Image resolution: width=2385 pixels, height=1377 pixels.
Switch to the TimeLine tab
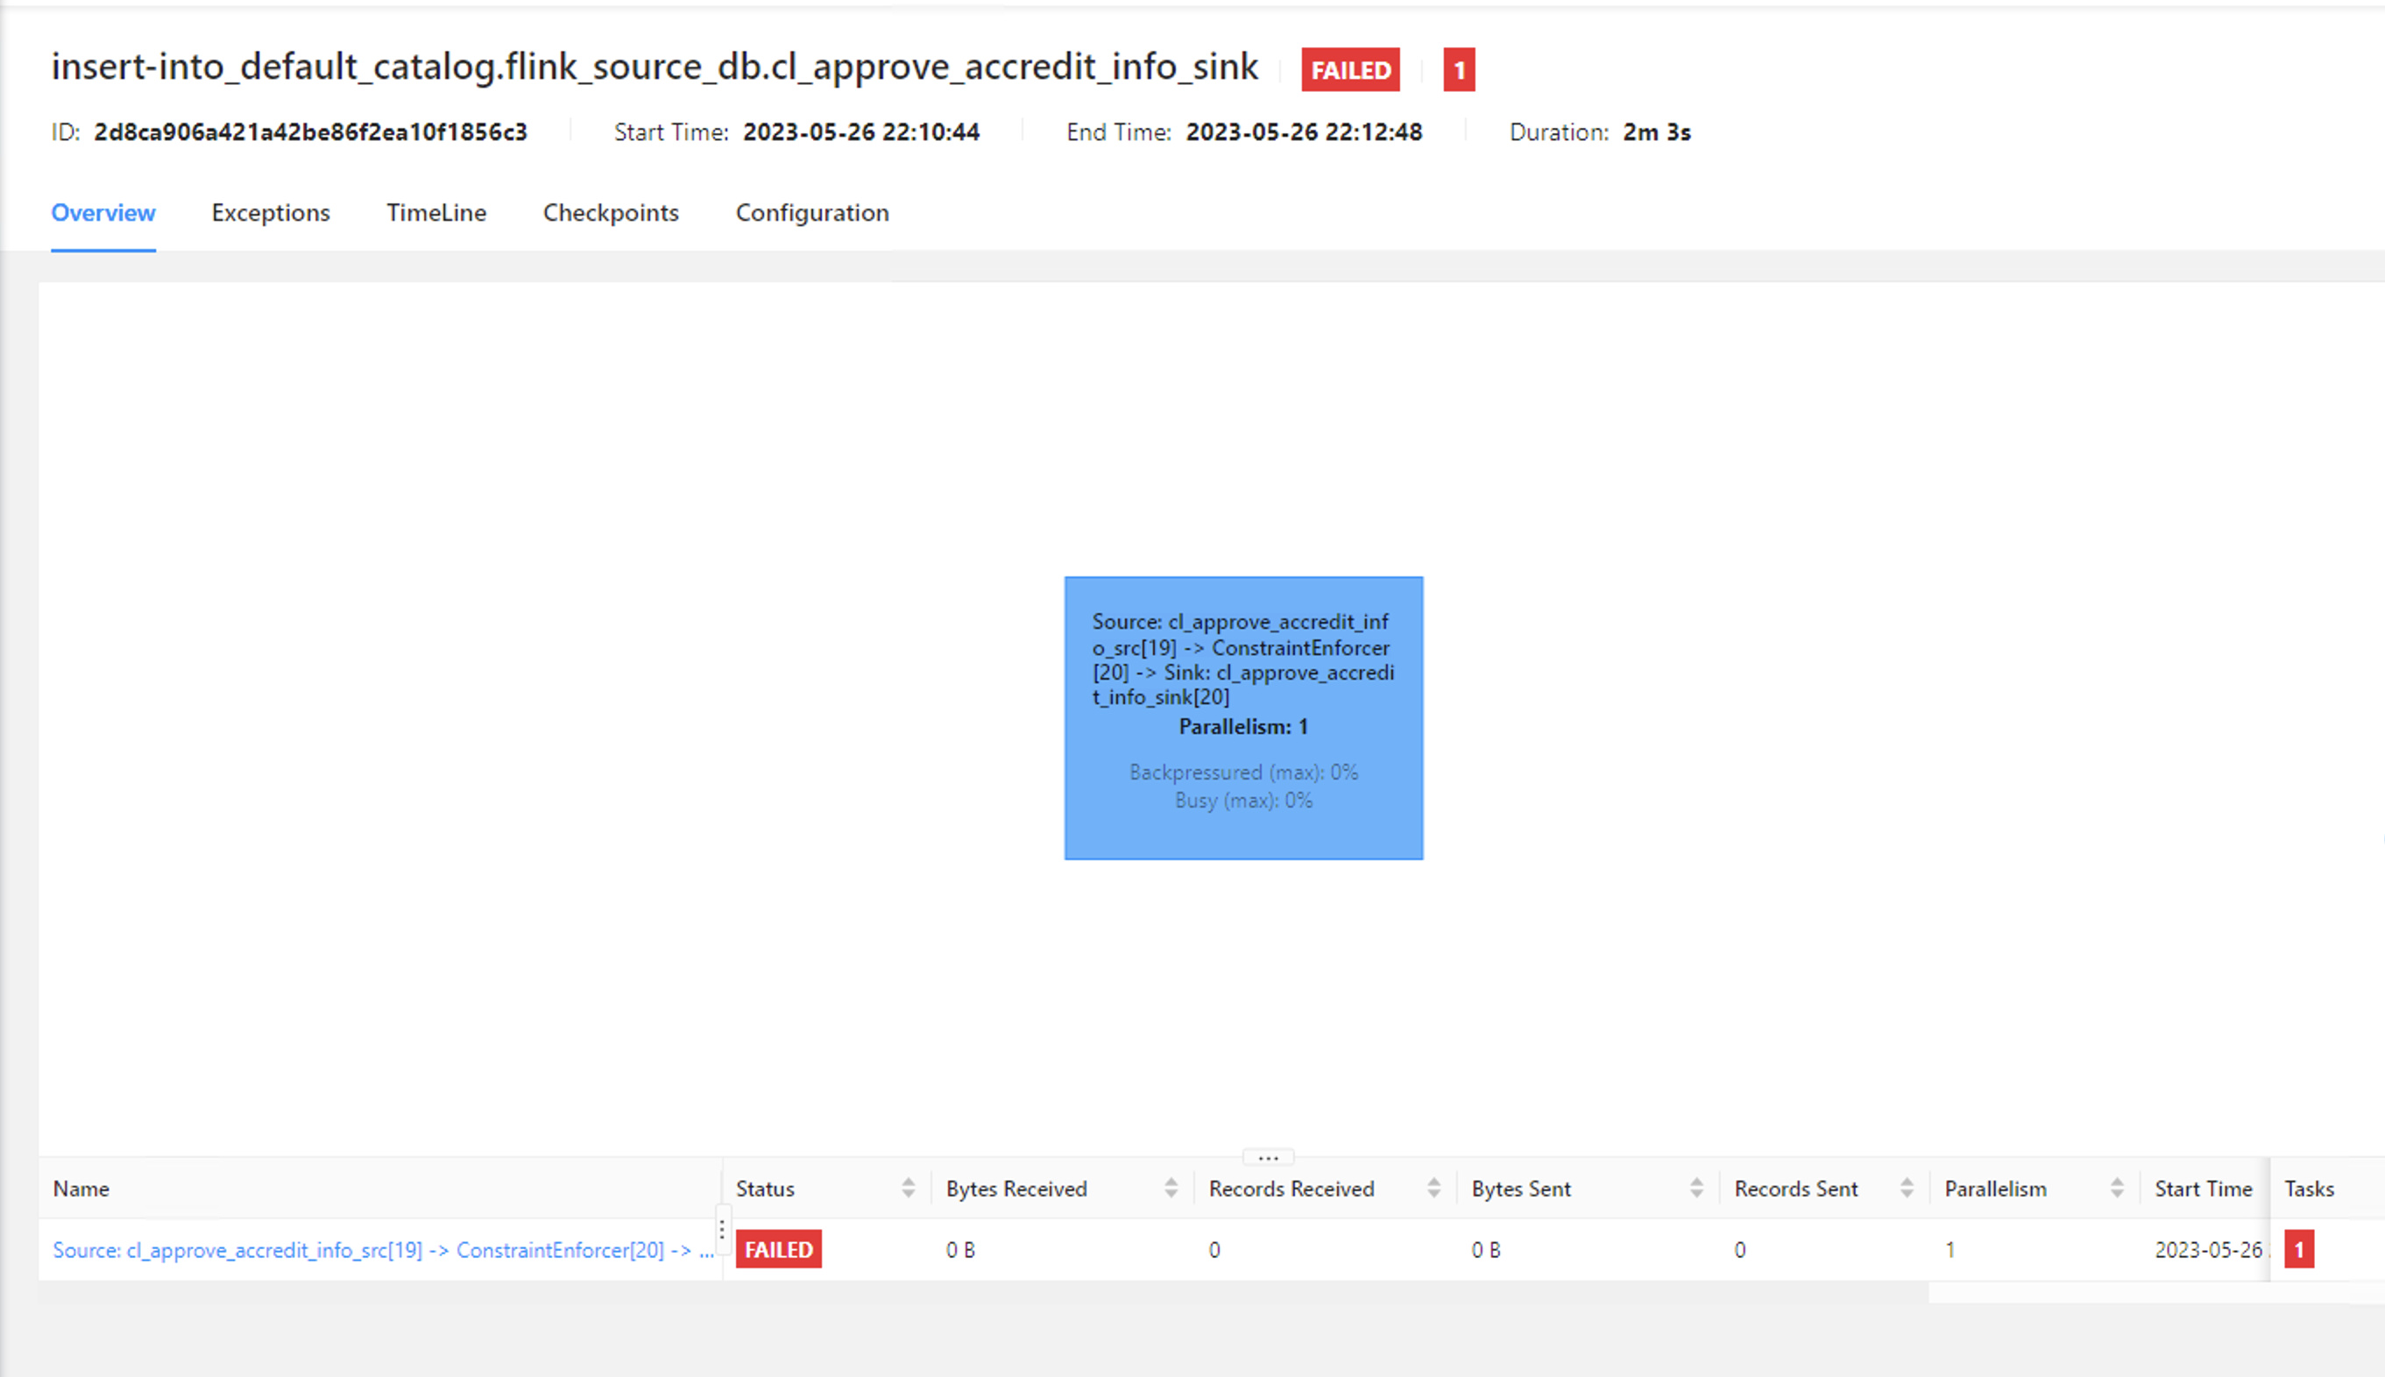click(436, 213)
